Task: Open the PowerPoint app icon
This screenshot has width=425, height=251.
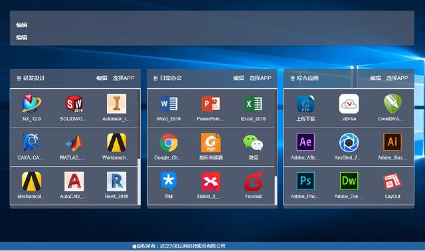Action: 211,104
